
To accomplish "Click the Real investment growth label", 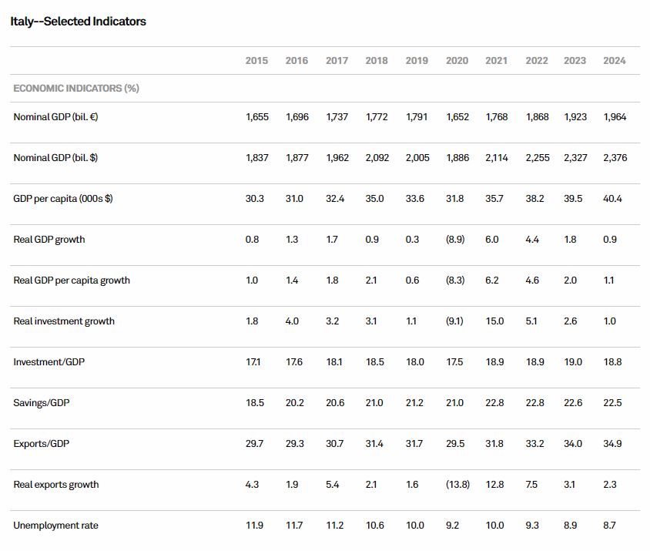I will click(64, 321).
